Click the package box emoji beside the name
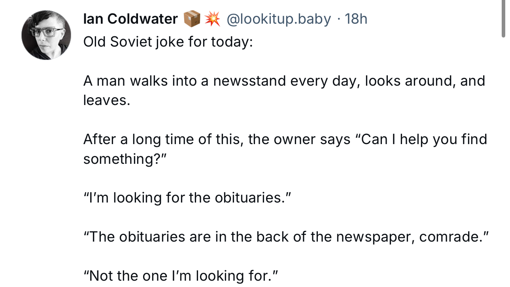The height and width of the screenshot is (287, 510). coord(192,19)
